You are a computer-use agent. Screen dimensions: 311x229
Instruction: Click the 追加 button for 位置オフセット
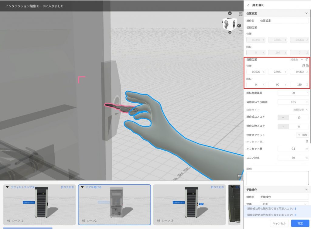[x=302, y=135]
